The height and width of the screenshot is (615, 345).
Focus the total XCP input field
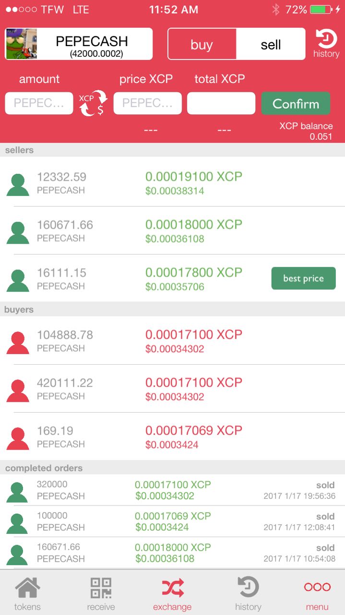221,103
